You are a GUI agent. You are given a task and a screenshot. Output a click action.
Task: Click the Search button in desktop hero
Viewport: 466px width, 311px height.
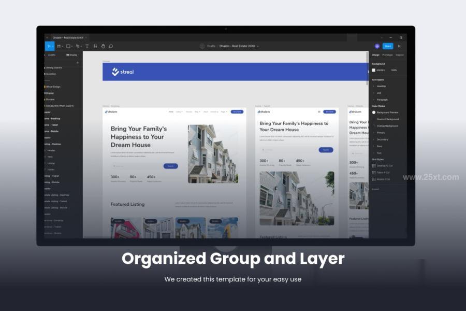(170, 166)
